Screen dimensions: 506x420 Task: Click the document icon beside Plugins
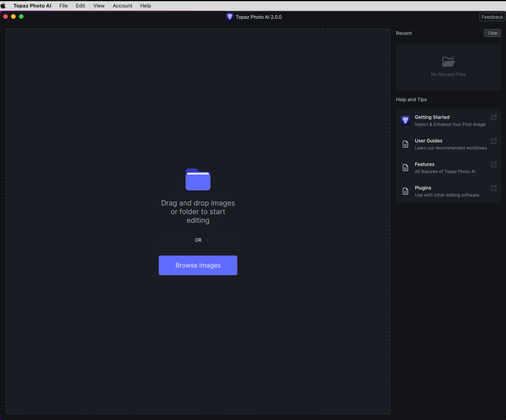click(405, 191)
